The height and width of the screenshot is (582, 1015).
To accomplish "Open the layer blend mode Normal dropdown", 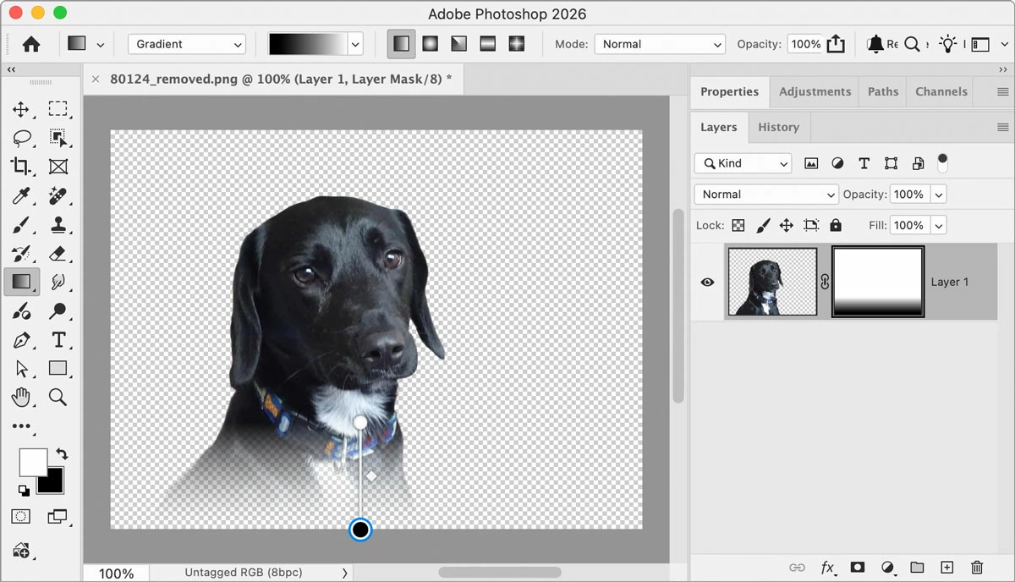I will click(x=766, y=195).
